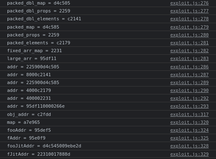Open source link exploit.js:279
Screen dimensions: 216x159
(189, 27)
